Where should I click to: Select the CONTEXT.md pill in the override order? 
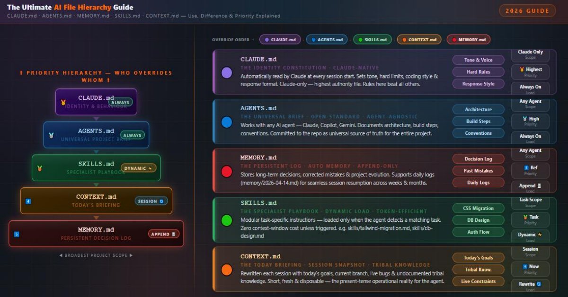tap(419, 40)
